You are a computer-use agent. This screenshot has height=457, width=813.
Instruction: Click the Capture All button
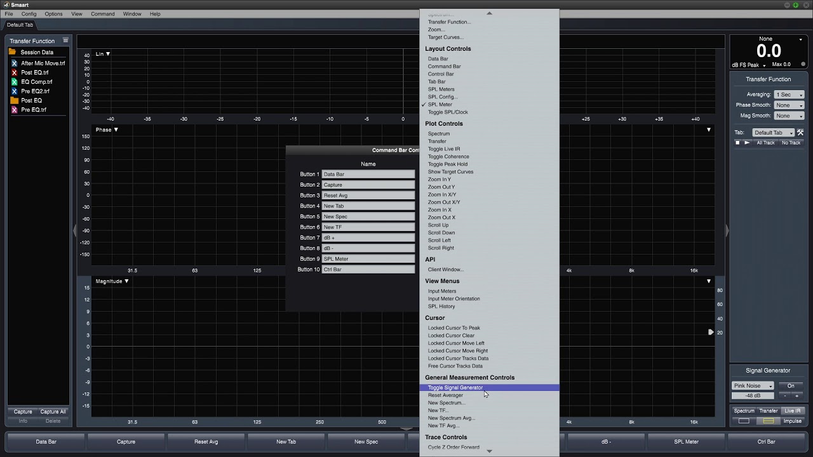click(53, 411)
